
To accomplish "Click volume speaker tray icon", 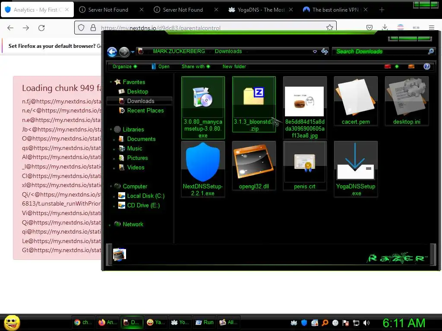I will coord(366,323).
